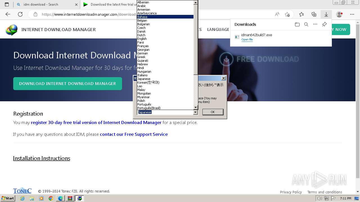Switch to IDM installer in the taskbar
360x202 pixels.
pos(80,198)
